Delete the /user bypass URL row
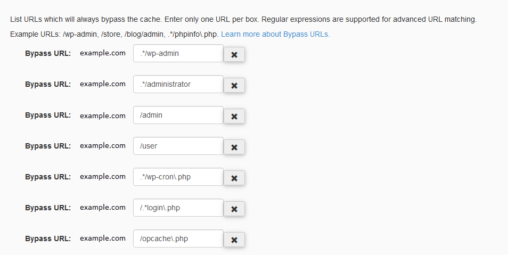This screenshot has height=255, width=508. (x=234, y=147)
